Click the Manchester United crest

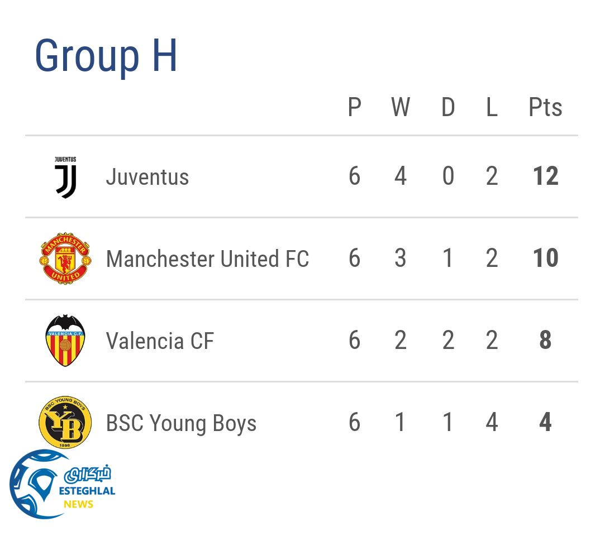click(65, 259)
